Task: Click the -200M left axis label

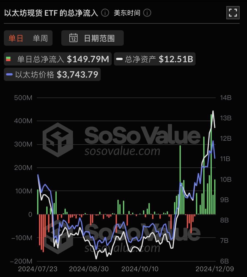Action: click(x=21, y=261)
